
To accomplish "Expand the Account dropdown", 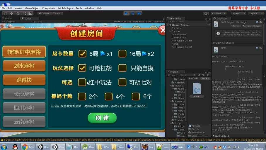I will click(219, 13).
